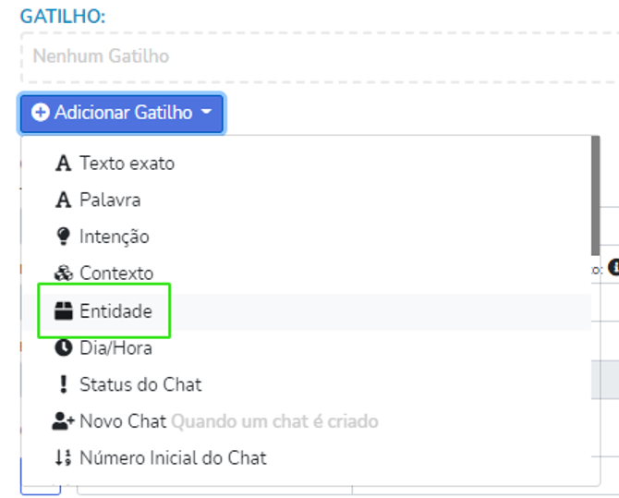Click the Contexto cubes icon
Image resolution: width=619 pixels, height=498 pixels.
pyautogui.click(x=63, y=273)
